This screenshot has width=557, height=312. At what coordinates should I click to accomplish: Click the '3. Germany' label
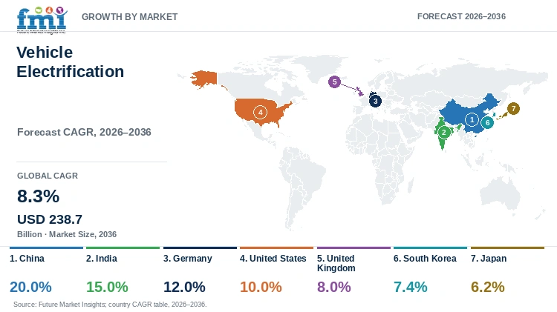(188, 259)
